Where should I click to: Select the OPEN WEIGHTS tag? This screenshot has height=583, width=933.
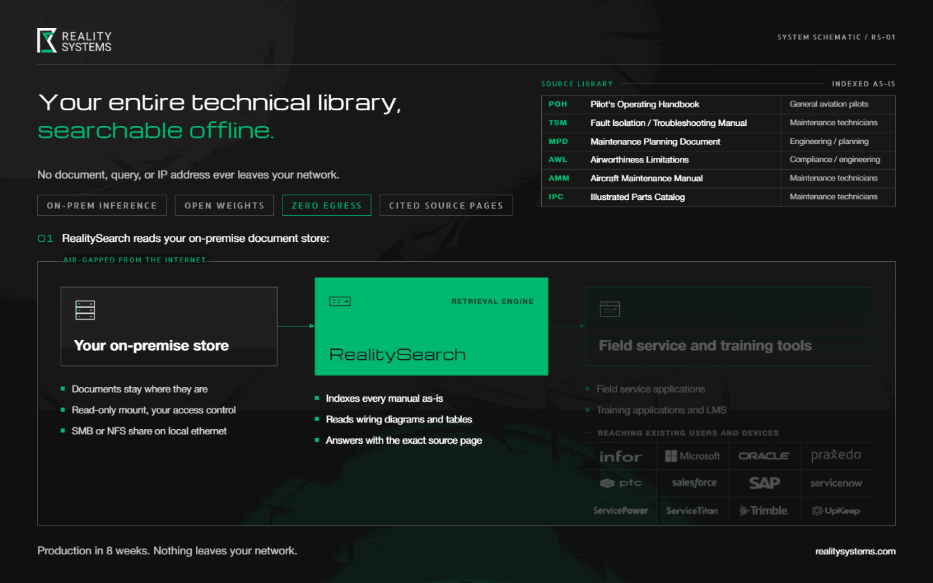(x=225, y=205)
